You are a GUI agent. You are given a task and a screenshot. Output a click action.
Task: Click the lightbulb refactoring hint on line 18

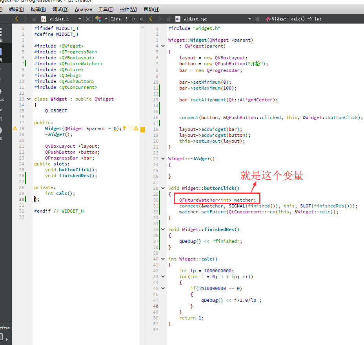click(x=124, y=128)
